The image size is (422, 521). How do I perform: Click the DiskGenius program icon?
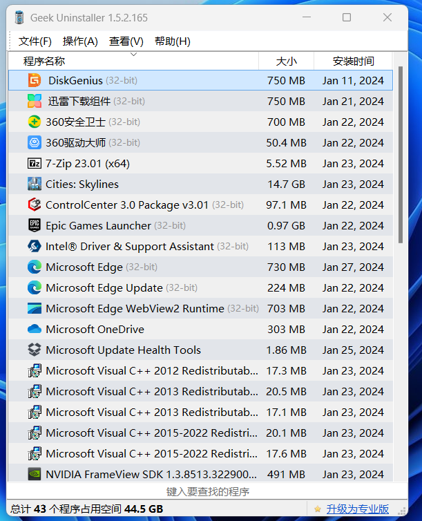click(35, 80)
